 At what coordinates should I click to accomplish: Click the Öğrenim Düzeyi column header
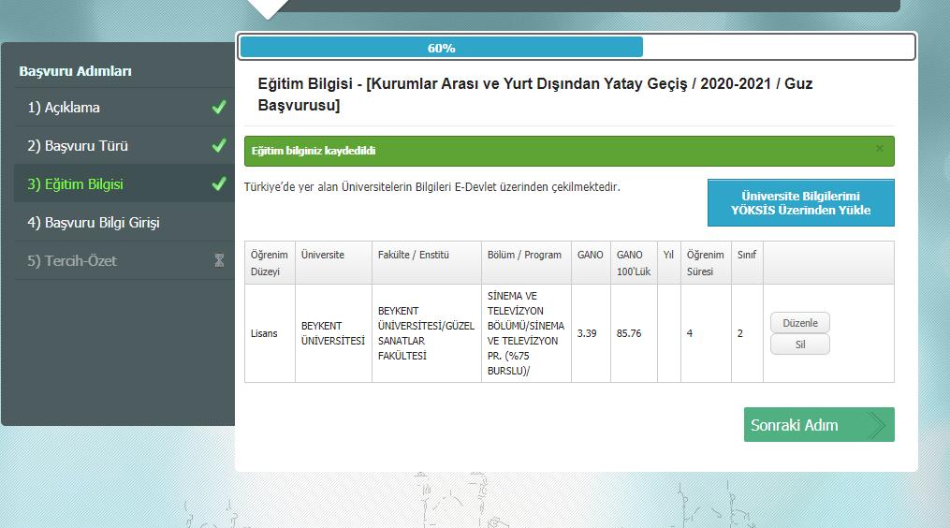click(x=270, y=263)
